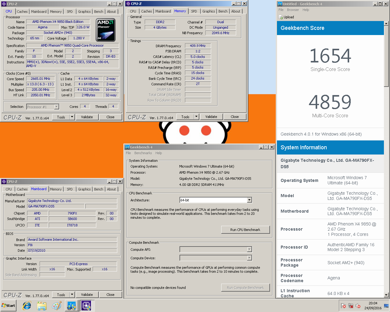Screen dimensions: 390x312
Task: Click Close button in the Mainboard window
Action: click(x=110, y=295)
